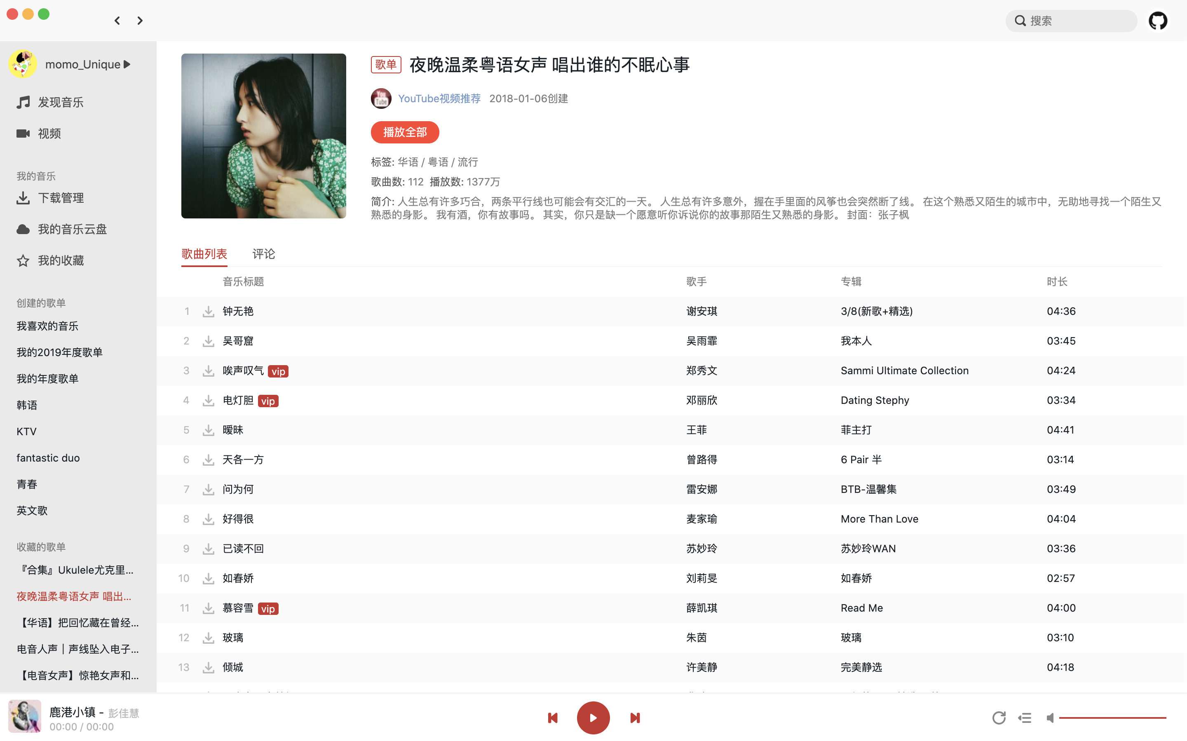Open the 下载管理 sidebar item

click(x=61, y=198)
